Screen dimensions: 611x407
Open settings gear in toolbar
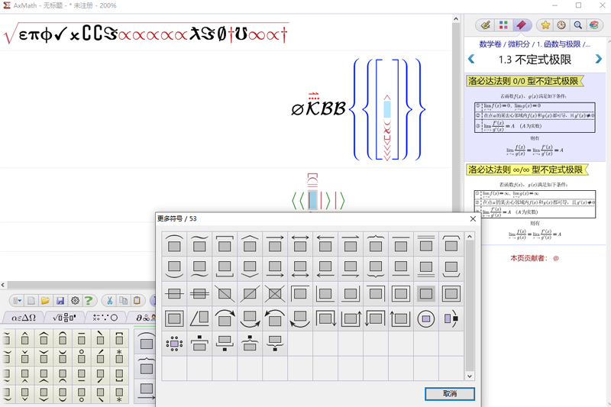pos(75,301)
